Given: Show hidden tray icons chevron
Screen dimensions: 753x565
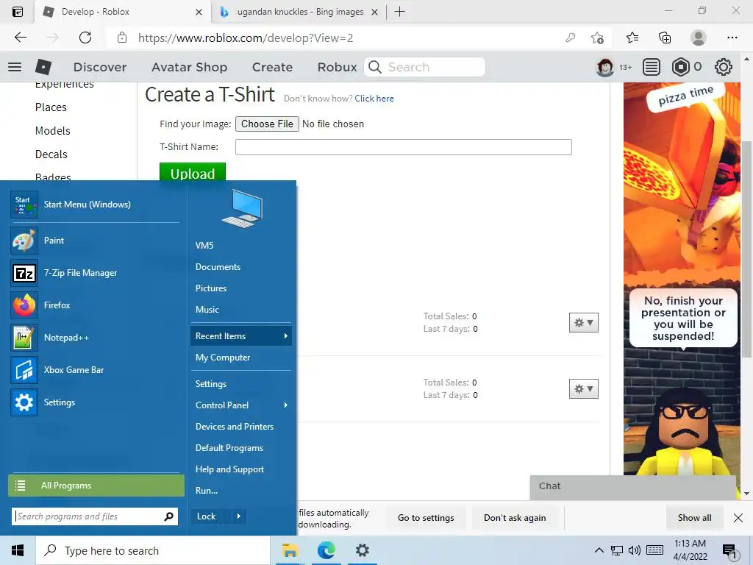Looking at the screenshot, I should [599, 550].
